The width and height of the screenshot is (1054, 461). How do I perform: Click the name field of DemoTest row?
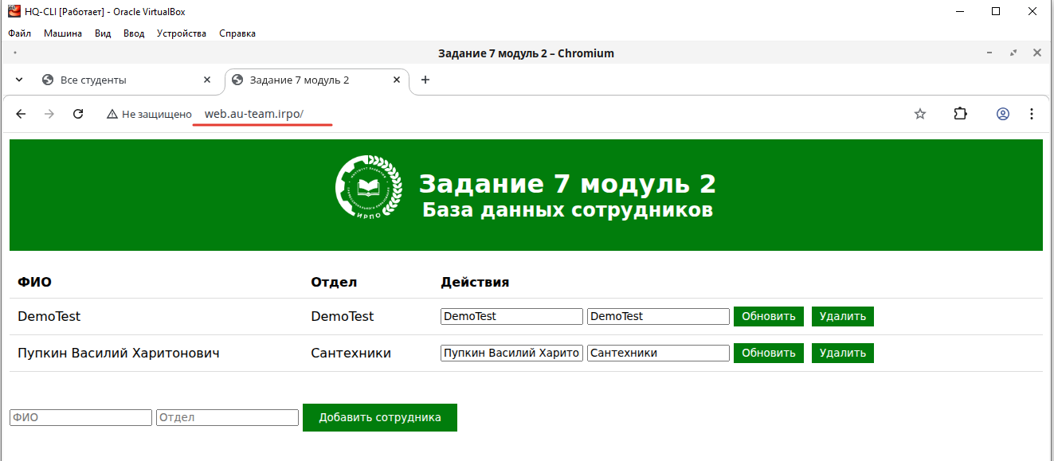tap(511, 316)
